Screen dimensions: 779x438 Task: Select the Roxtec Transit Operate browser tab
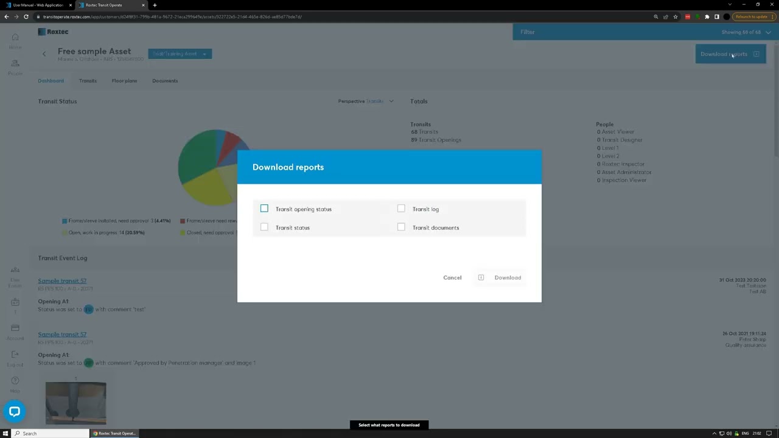click(x=111, y=5)
